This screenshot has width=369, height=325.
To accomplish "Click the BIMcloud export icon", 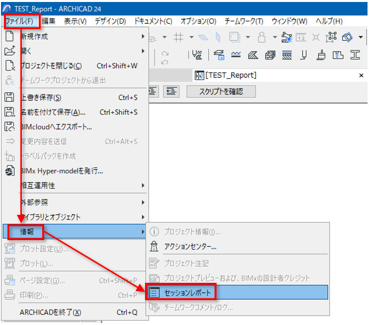I will tap(9, 127).
